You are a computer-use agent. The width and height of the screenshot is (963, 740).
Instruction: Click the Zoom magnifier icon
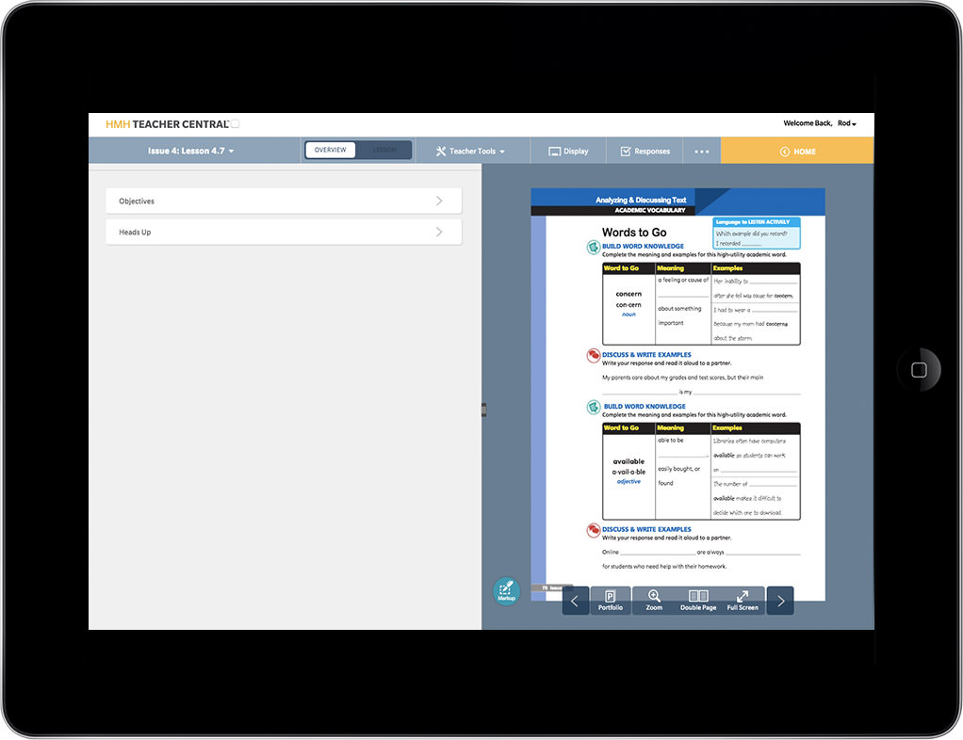coord(654,600)
